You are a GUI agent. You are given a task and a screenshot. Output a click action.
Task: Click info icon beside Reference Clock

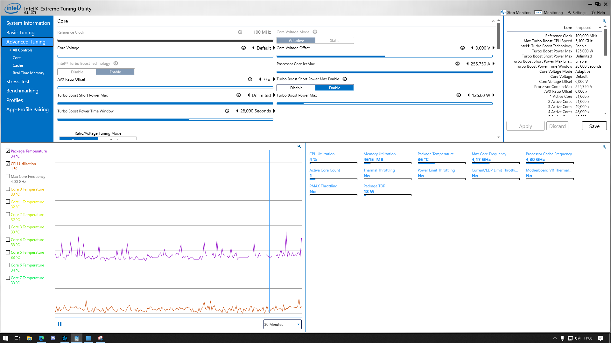240,32
